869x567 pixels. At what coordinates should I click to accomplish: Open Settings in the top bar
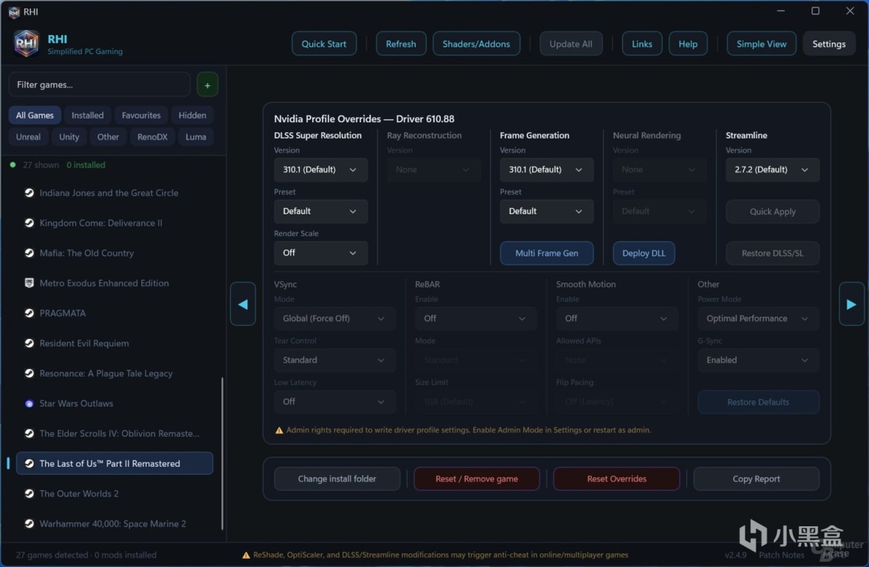pyautogui.click(x=829, y=44)
